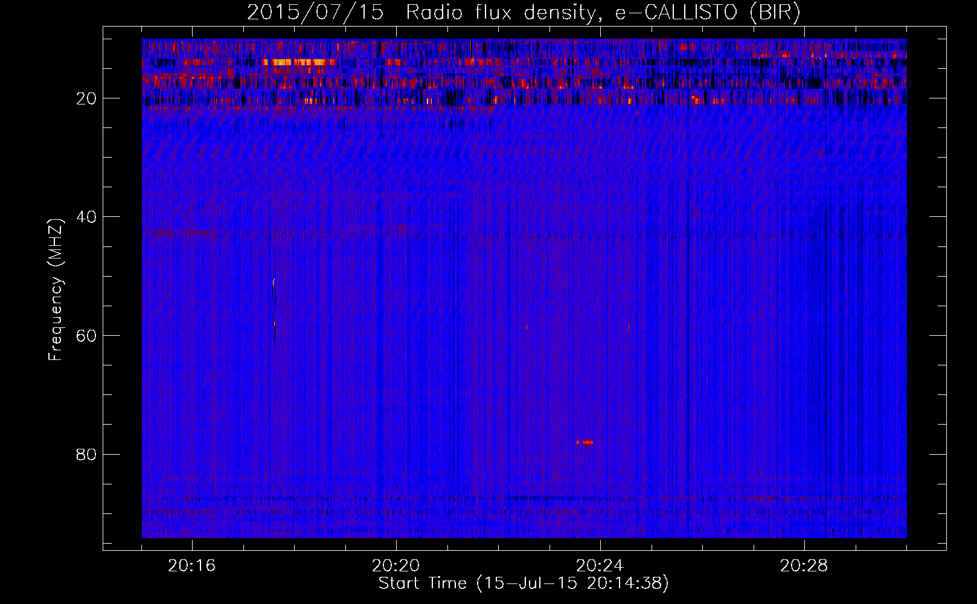Click the 20 MHz frequency tick label
The height and width of the screenshot is (604, 977).
(x=87, y=98)
